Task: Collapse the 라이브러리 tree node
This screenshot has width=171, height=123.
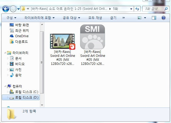Action: click(5, 53)
